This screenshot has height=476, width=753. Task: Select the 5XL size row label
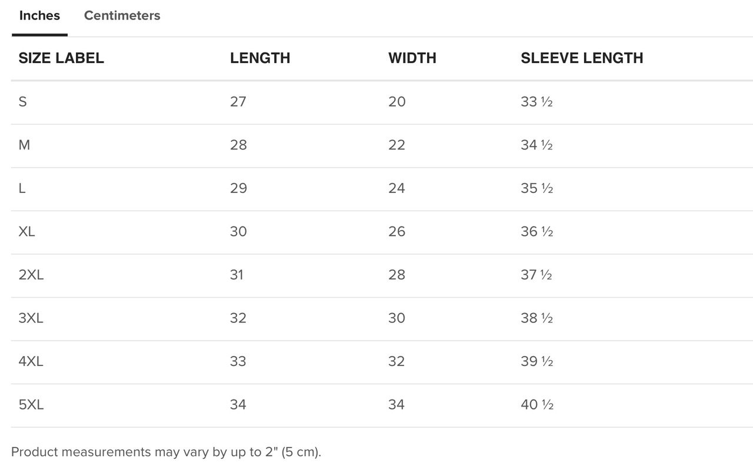31,404
